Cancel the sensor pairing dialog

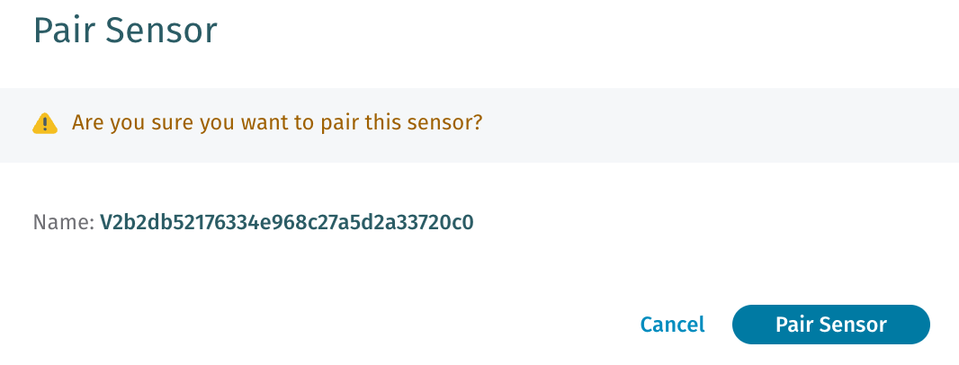tap(672, 325)
